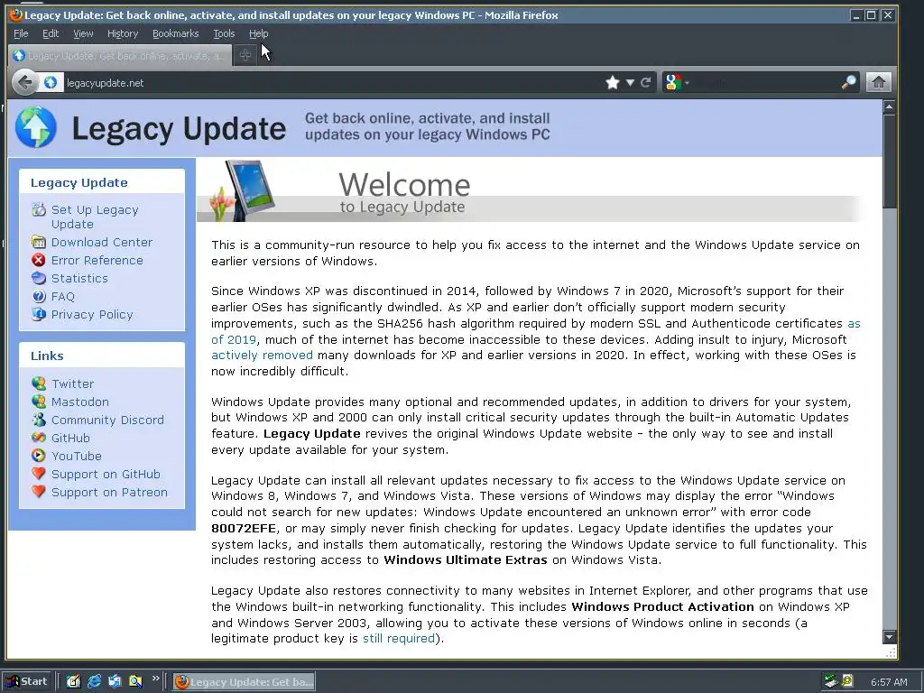The width and height of the screenshot is (924, 693).
Task: Click the Mastodon sidebar icon
Action: point(39,402)
